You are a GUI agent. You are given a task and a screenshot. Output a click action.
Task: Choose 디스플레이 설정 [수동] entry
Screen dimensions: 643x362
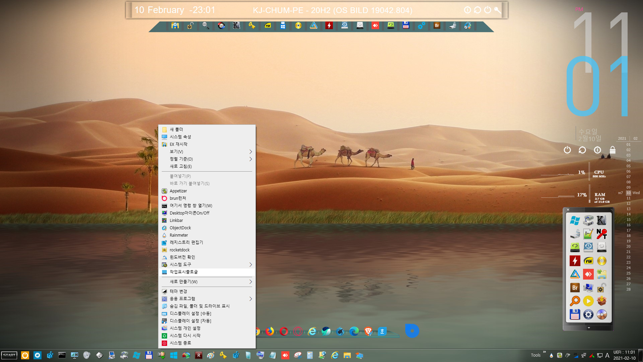pos(207,313)
